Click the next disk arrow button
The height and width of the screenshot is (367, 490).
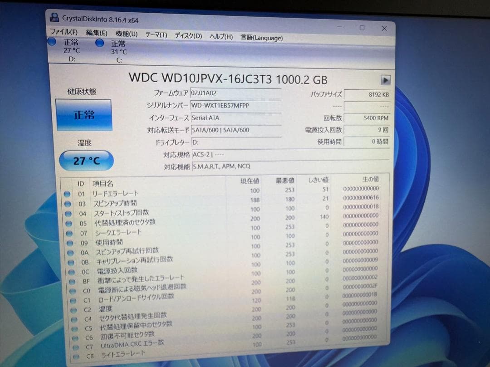point(385,80)
